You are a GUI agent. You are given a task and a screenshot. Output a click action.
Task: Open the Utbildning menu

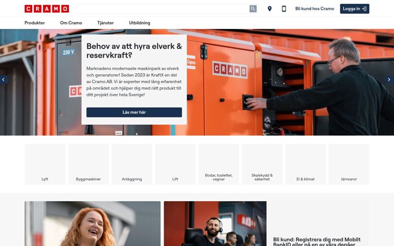140,23
